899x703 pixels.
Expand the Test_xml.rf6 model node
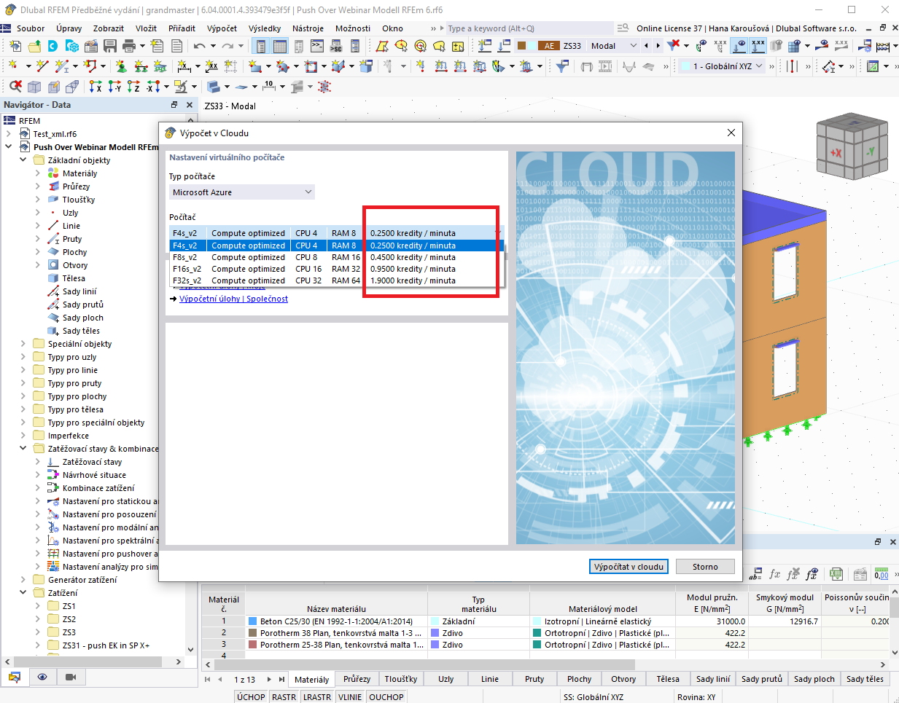coord(8,134)
